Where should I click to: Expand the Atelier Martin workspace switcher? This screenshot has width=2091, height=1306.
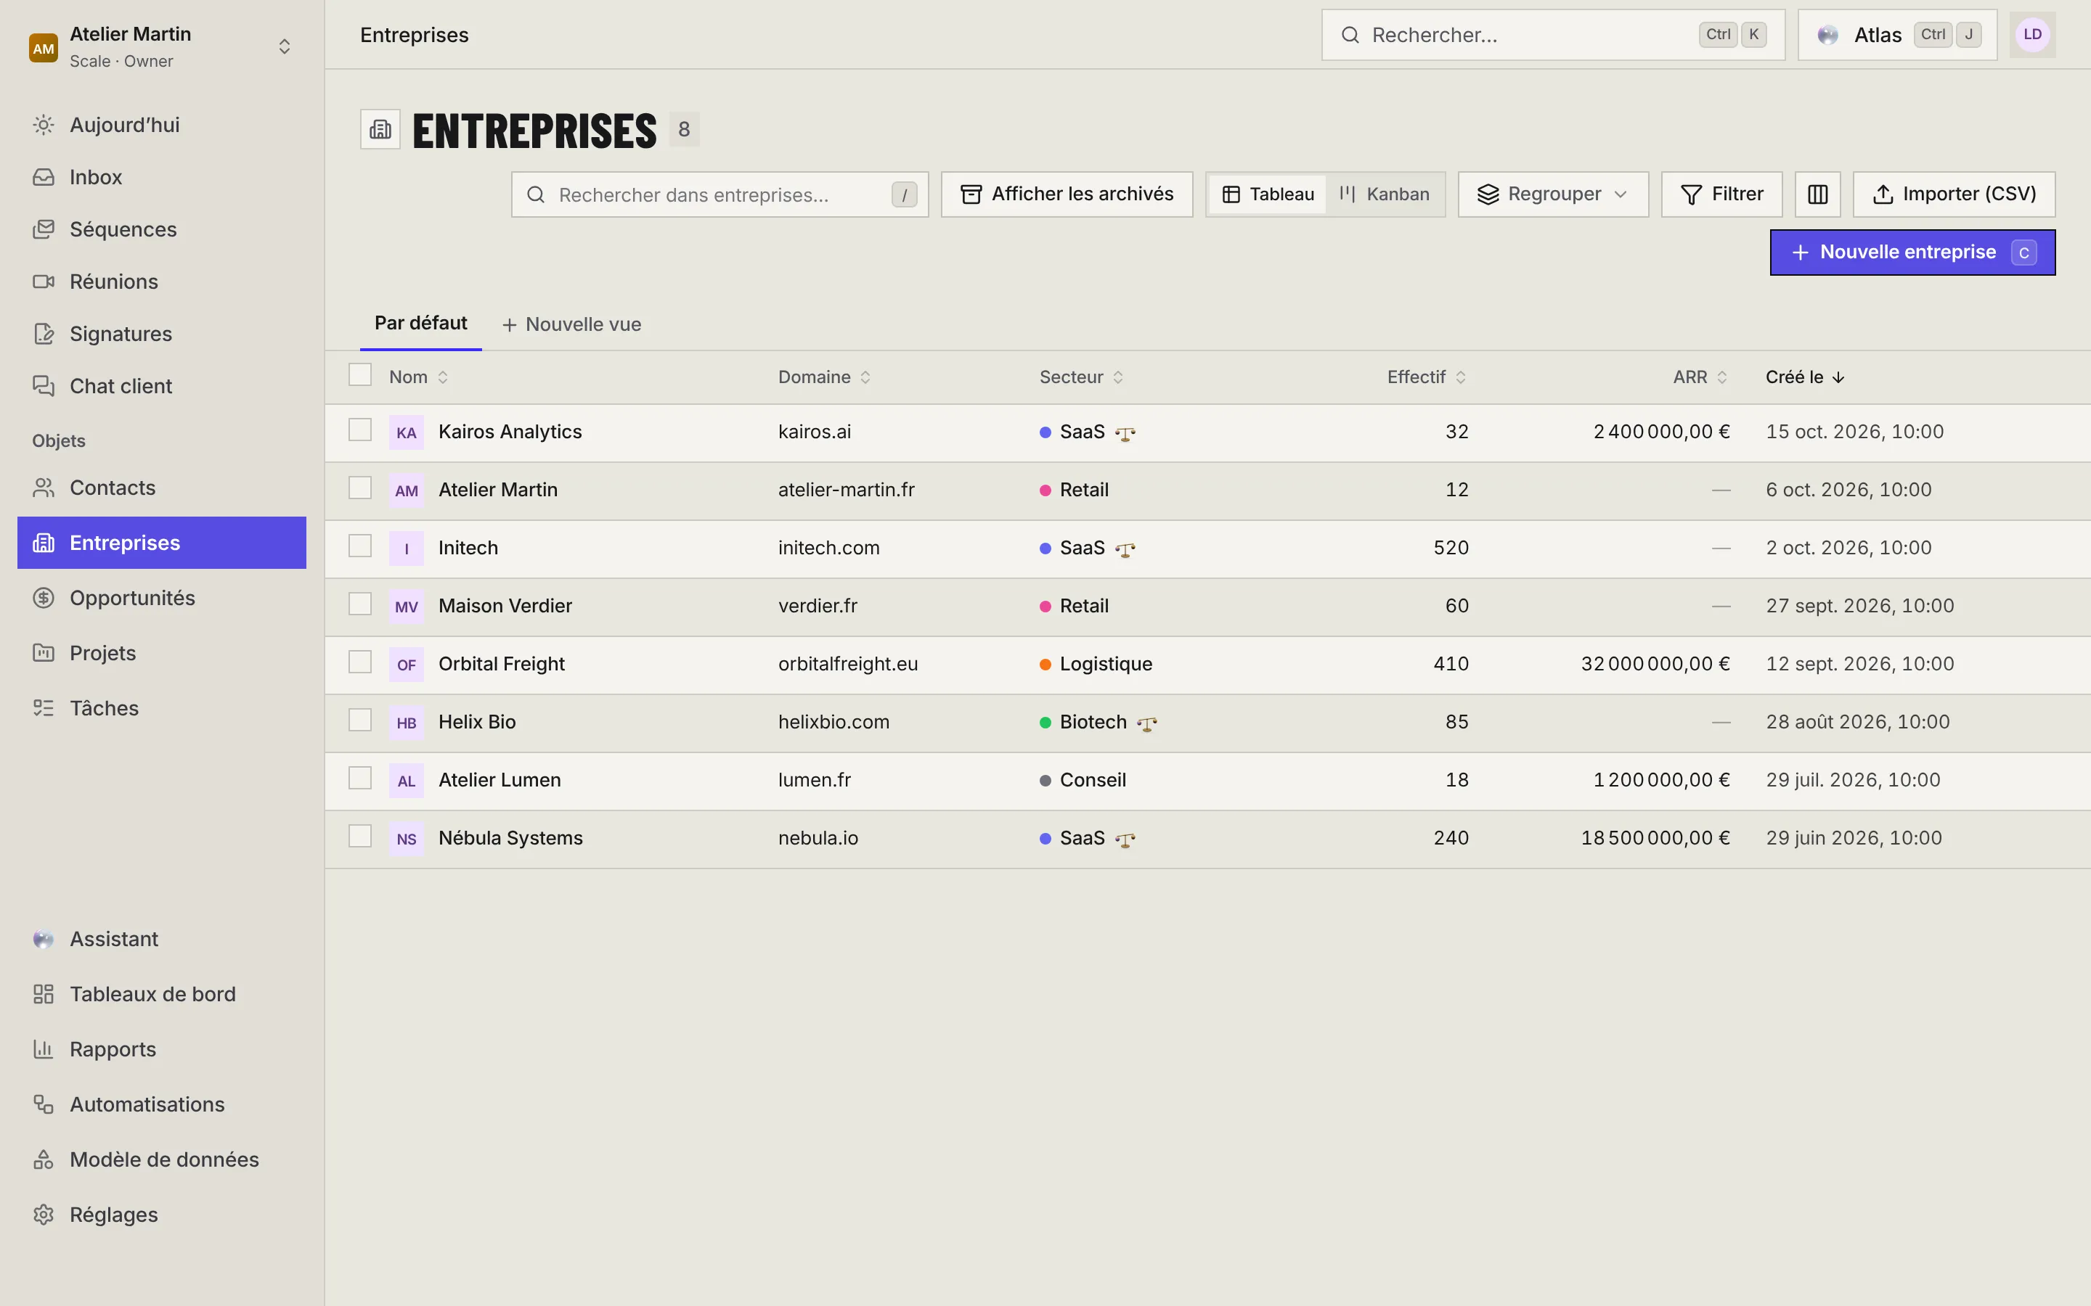[x=162, y=46]
